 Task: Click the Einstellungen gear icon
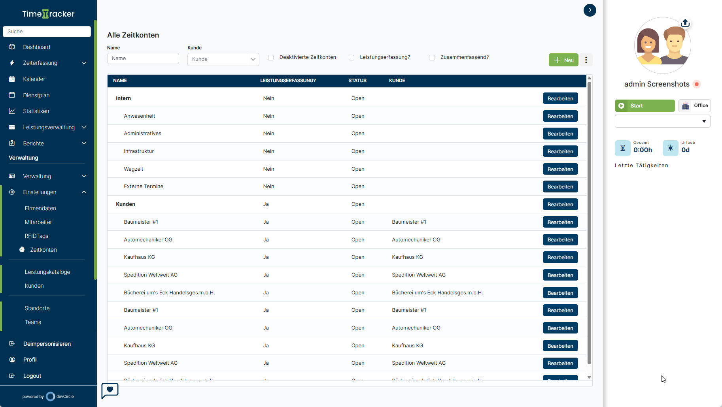click(12, 192)
